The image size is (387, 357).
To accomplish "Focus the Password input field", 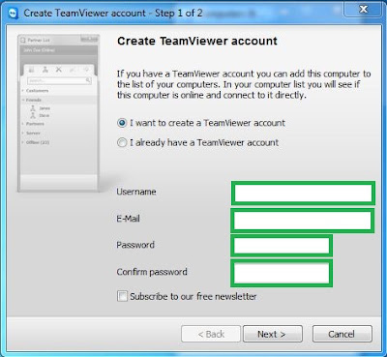I will 282,246.
